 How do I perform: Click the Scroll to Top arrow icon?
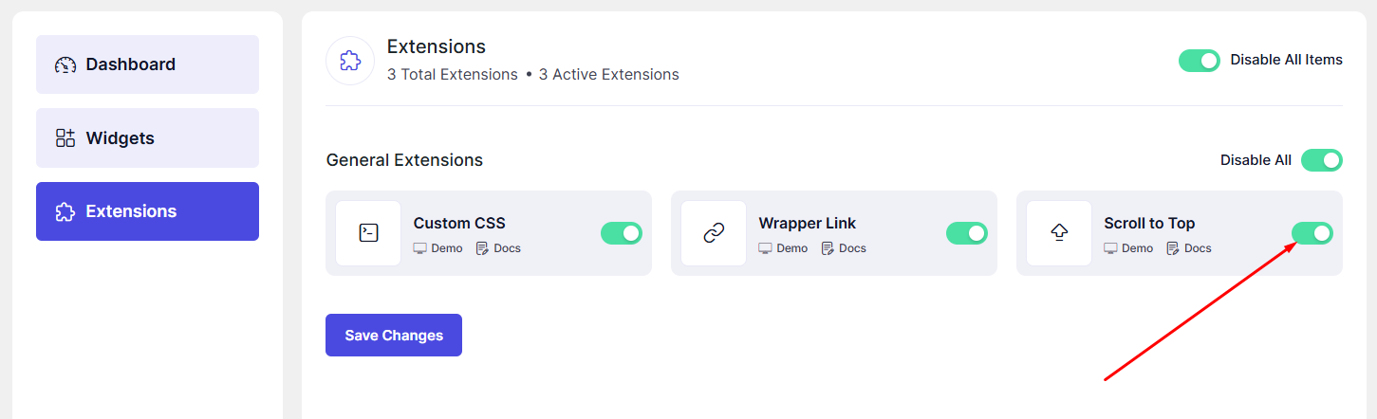pos(1059,233)
